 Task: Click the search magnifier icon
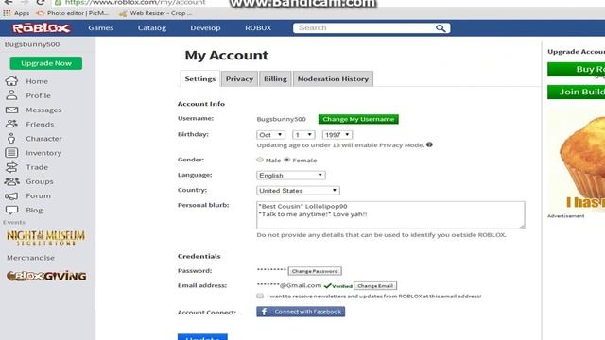pos(441,28)
